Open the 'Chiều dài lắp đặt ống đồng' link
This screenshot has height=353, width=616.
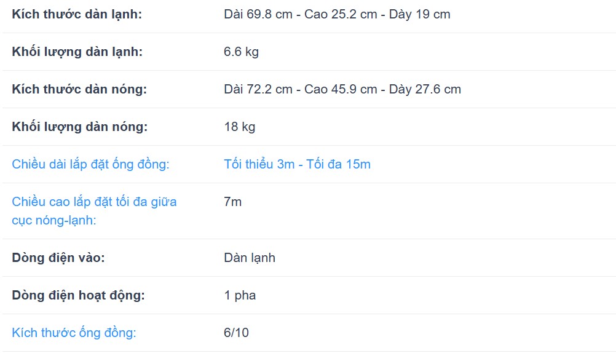point(90,164)
